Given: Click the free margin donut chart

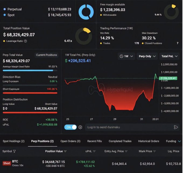Looking at the screenshot, I should (171, 12).
